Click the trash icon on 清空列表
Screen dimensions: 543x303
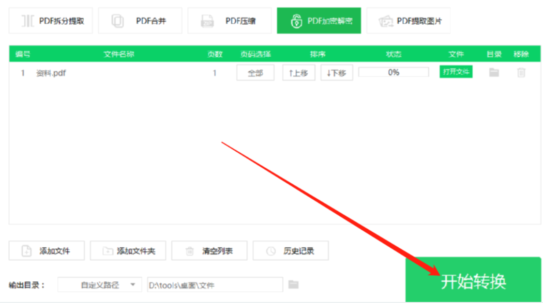[189, 251]
